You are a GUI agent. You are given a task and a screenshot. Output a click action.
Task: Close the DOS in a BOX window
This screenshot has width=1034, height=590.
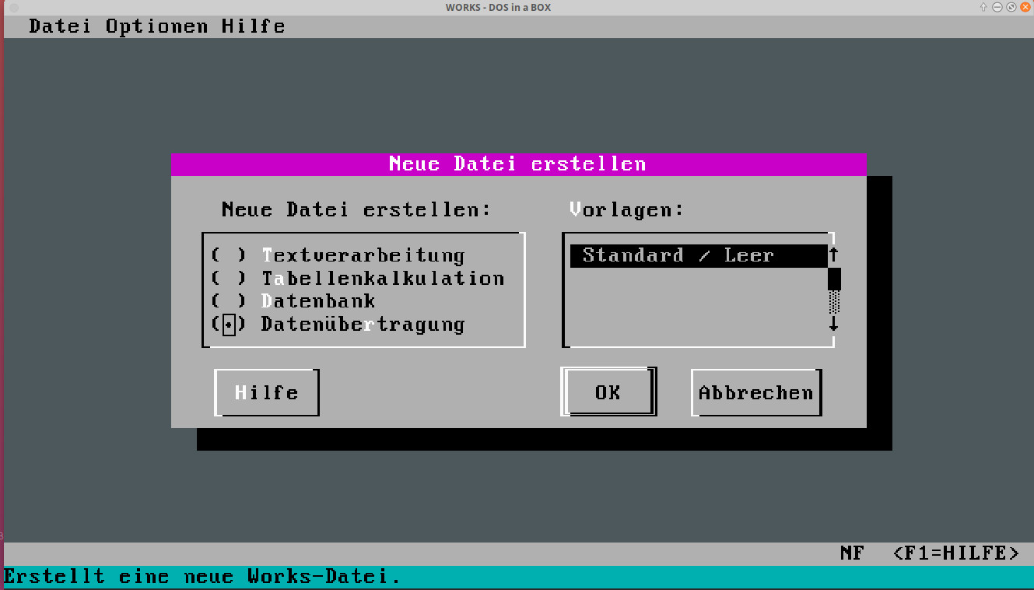[x=1024, y=7]
